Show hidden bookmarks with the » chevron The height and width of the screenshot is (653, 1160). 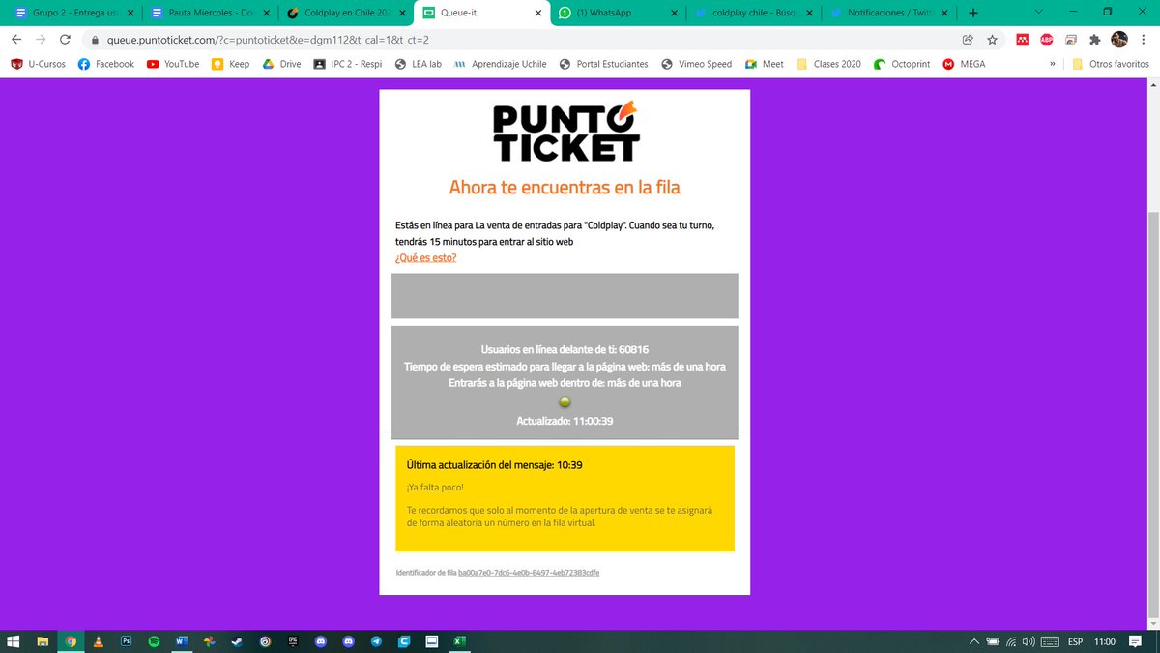[x=1052, y=64]
